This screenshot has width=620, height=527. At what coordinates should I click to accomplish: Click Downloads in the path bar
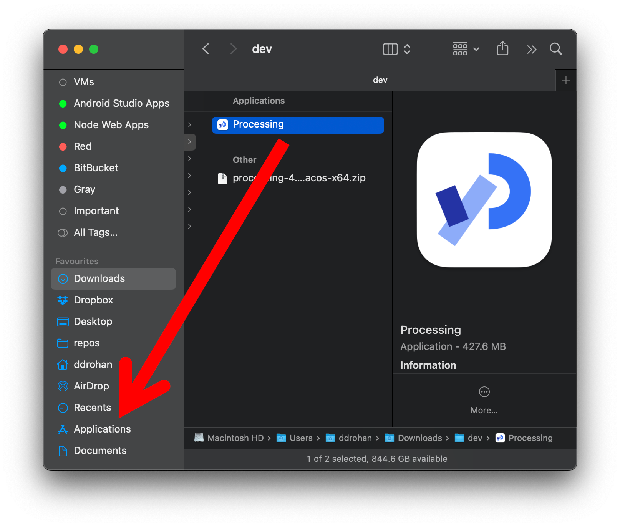coord(419,438)
